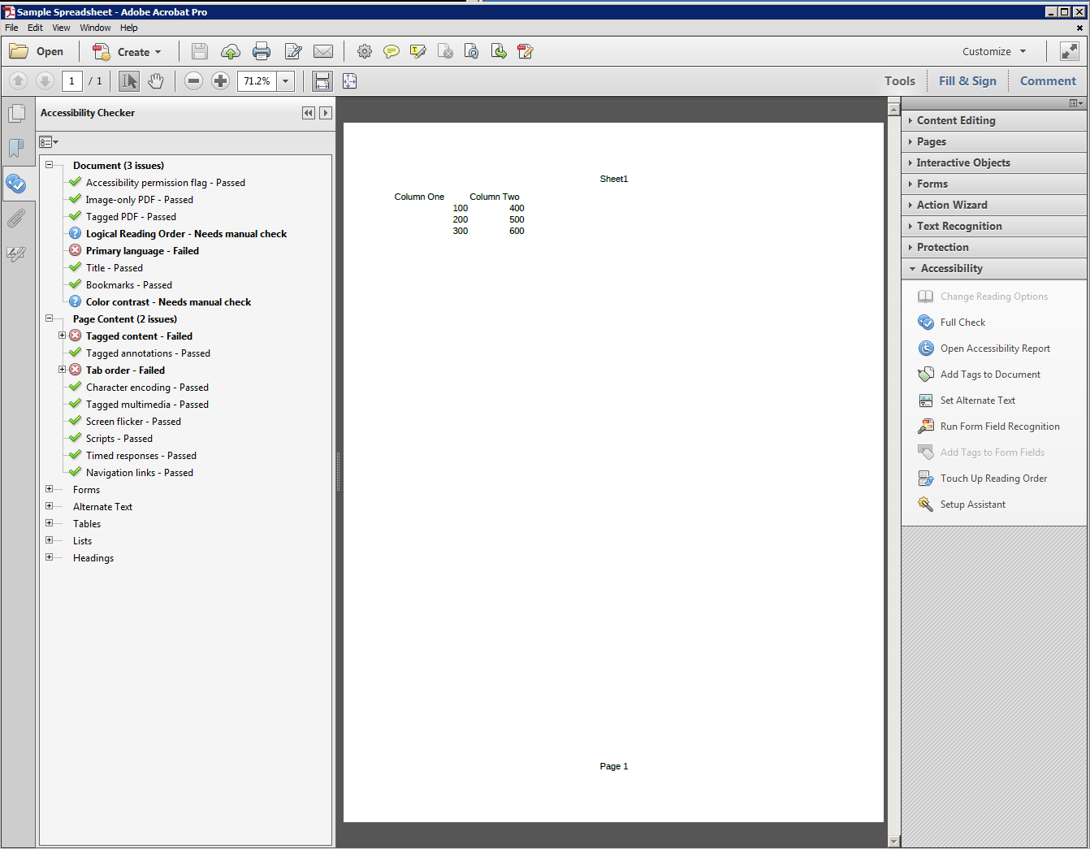Expand the Protection tools section

click(994, 247)
